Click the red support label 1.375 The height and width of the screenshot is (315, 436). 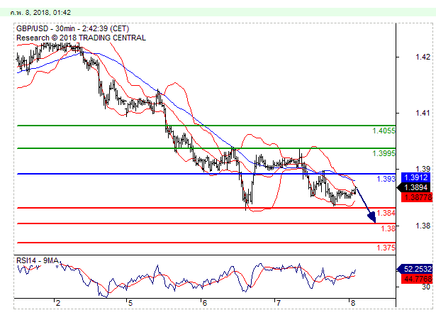click(386, 248)
